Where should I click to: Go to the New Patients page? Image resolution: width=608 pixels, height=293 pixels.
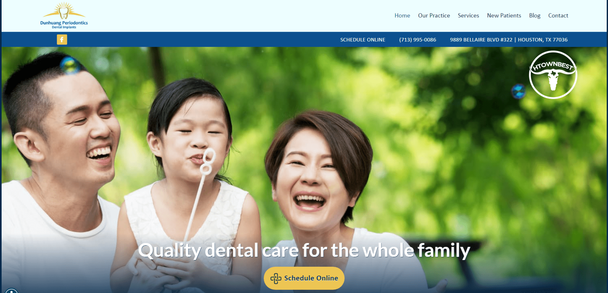504,15
